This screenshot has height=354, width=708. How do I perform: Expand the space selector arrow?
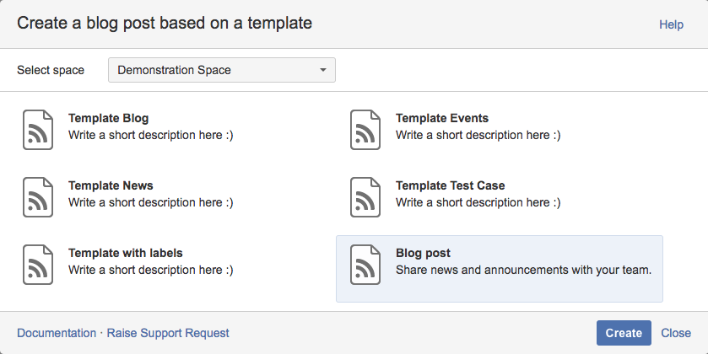click(x=322, y=70)
